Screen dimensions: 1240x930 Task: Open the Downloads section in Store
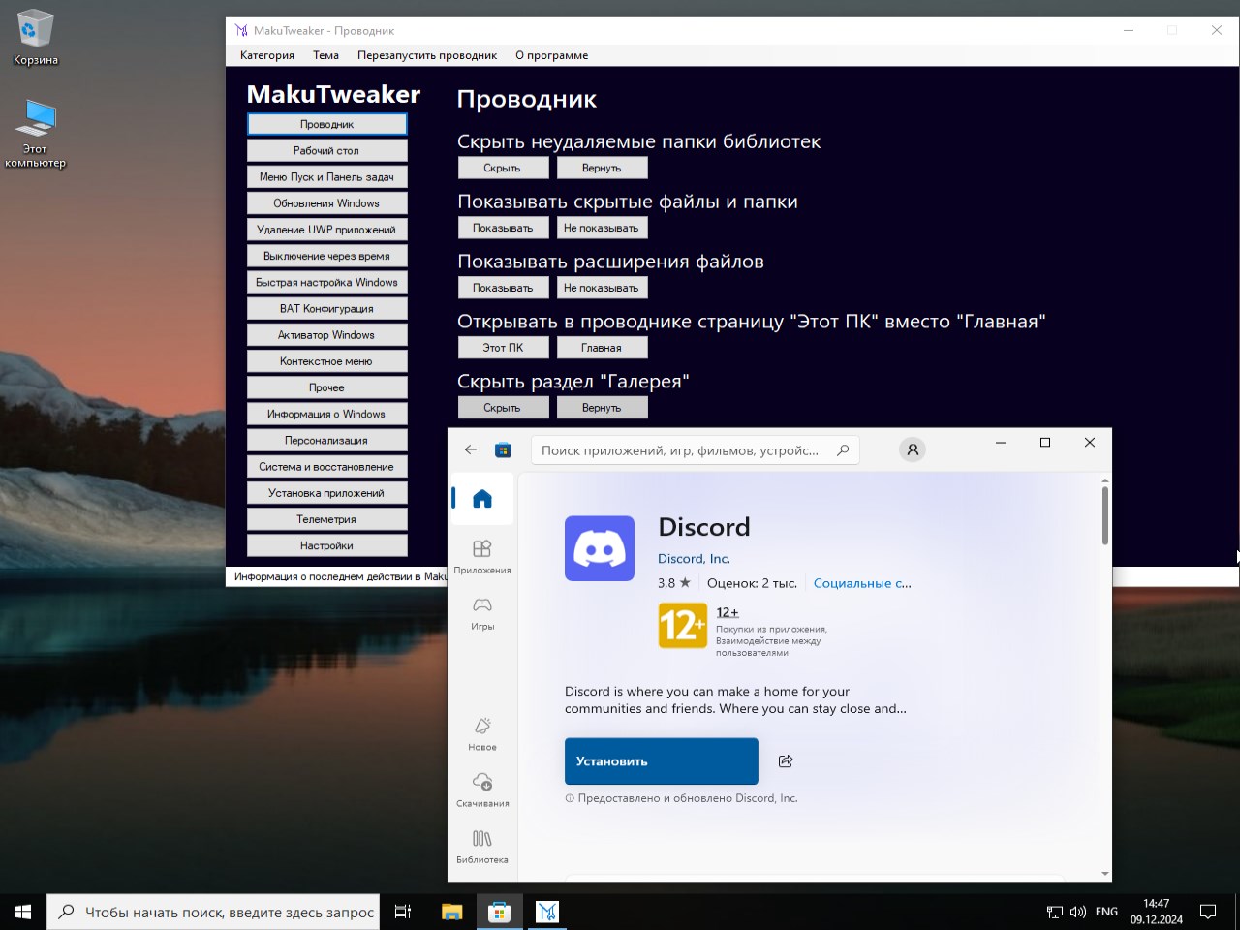tap(482, 790)
